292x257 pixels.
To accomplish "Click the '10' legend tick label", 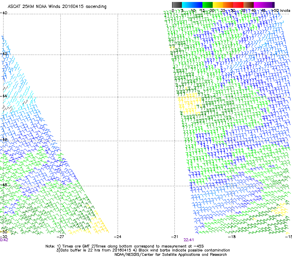I will point(193,11).
